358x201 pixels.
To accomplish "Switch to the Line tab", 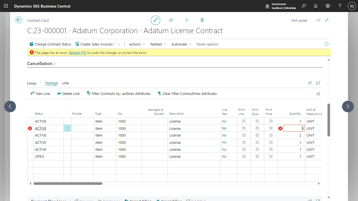I will (65, 83).
